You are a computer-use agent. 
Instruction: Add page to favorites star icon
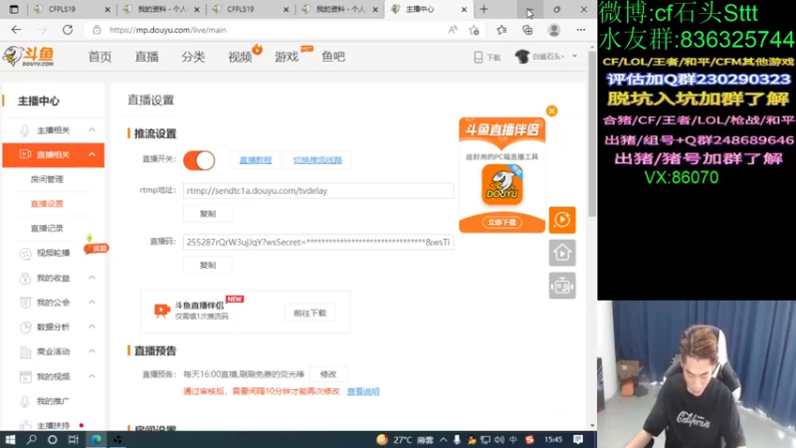475,30
